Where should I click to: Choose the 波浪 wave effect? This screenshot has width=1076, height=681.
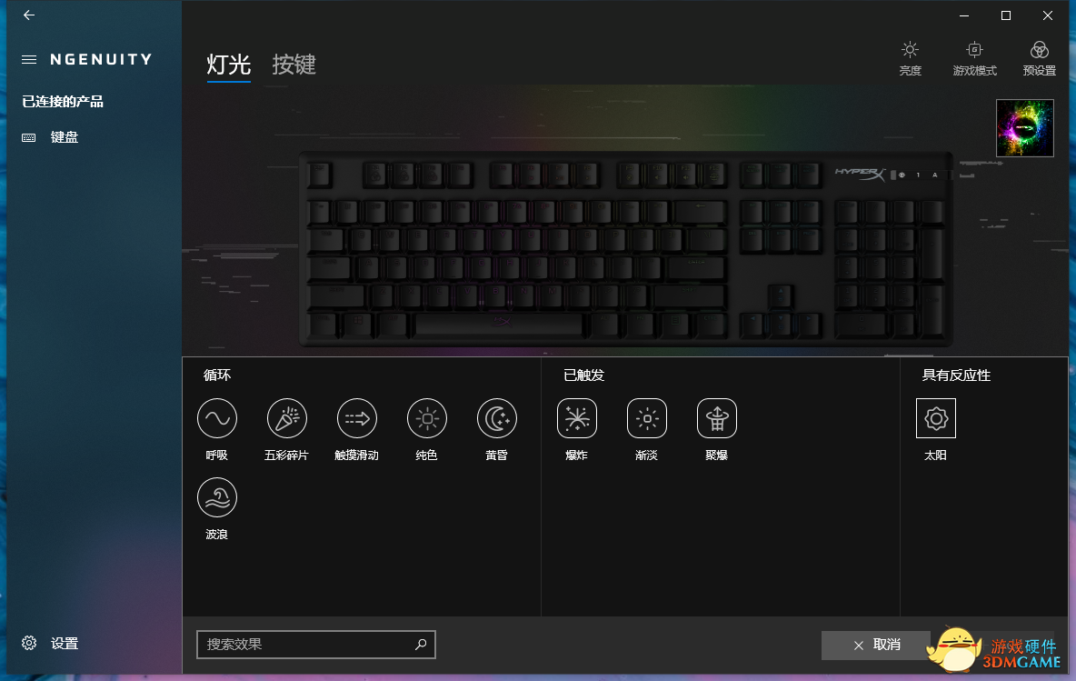(217, 497)
